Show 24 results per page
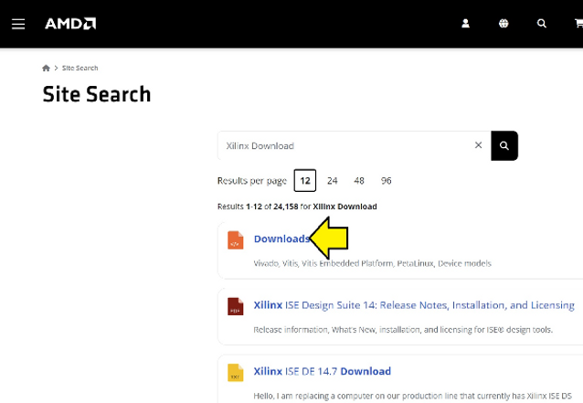This screenshot has width=583, height=403. point(332,181)
